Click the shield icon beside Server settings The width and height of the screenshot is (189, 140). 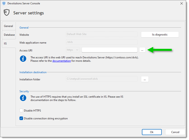click(7, 12)
